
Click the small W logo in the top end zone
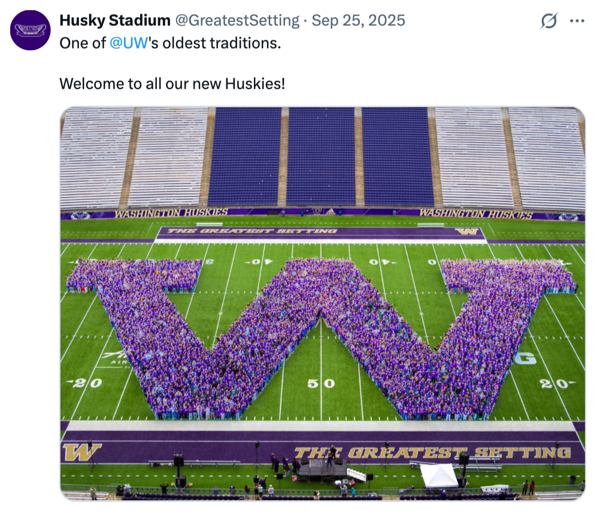pyautogui.click(x=466, y=232)
